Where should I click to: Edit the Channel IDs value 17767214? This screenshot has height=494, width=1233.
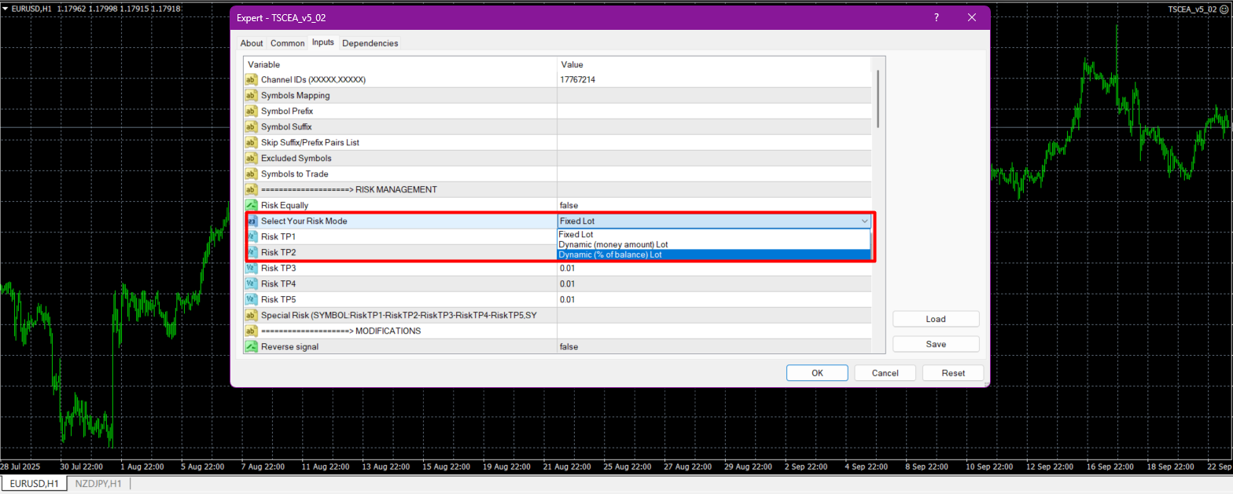(577, 80)
